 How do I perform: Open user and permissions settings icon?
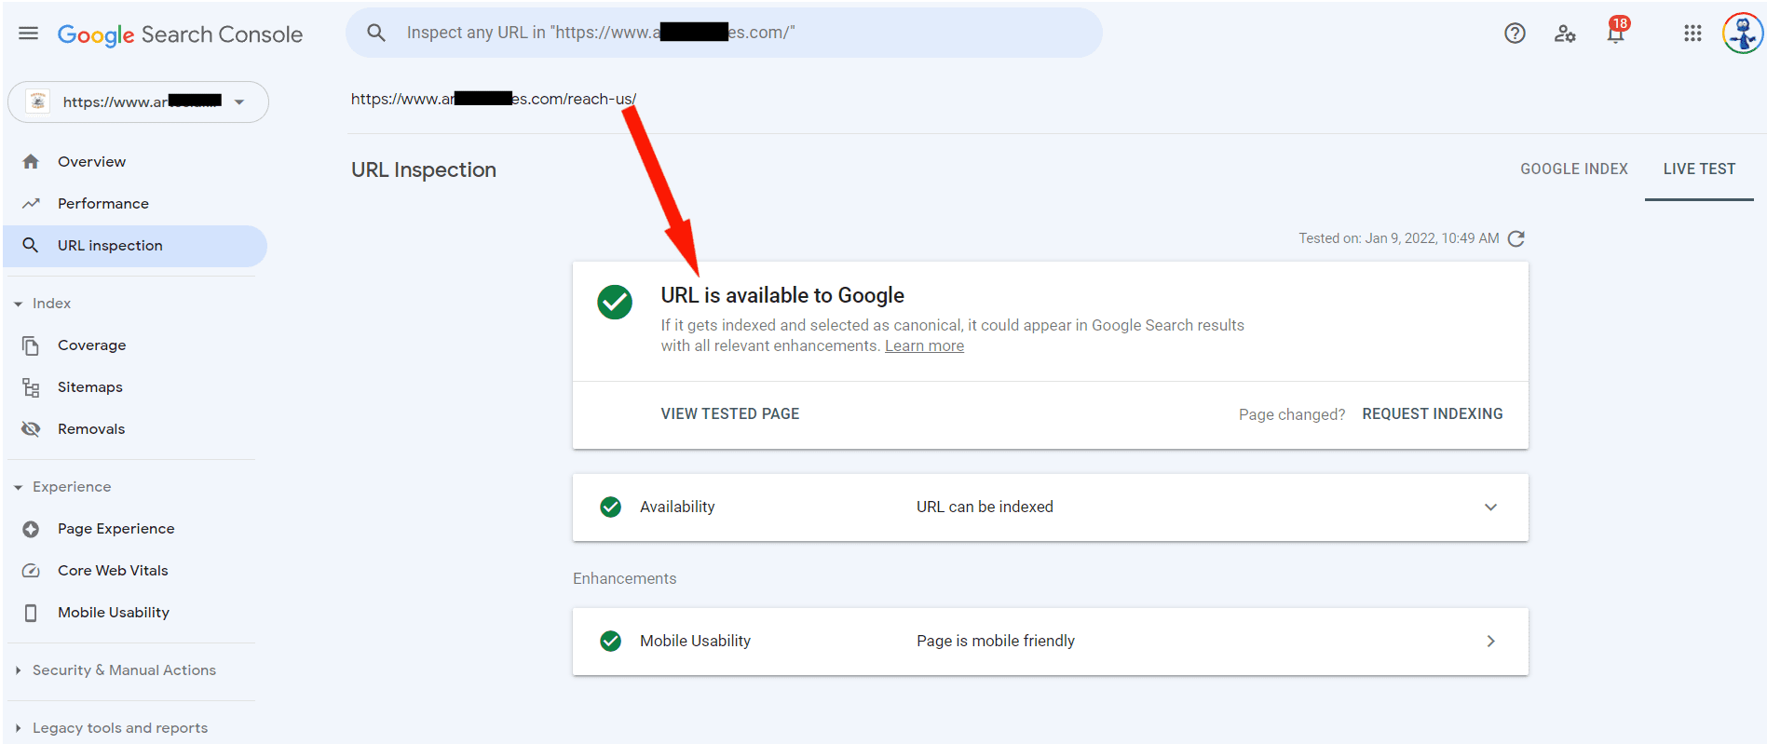[x=1565, y=34]
